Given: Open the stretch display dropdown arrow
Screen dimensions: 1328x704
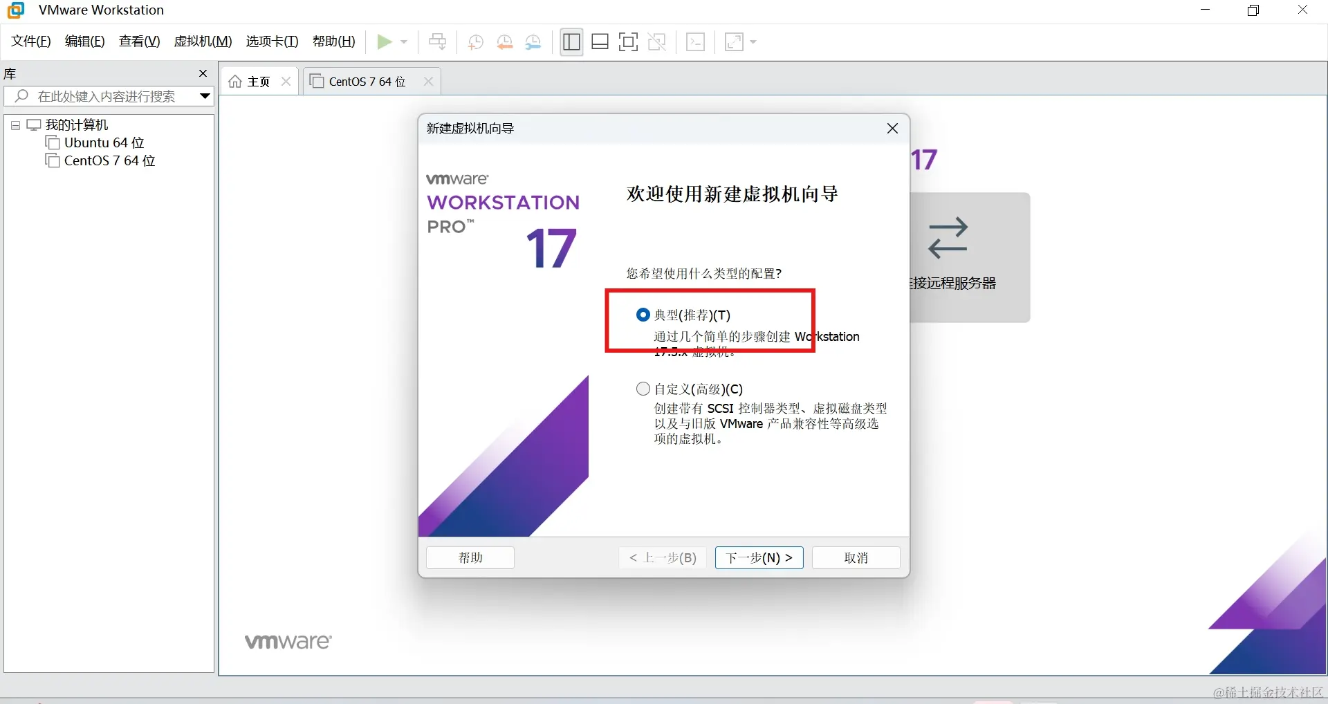Looking at the screenshot, I should (753, 42).
